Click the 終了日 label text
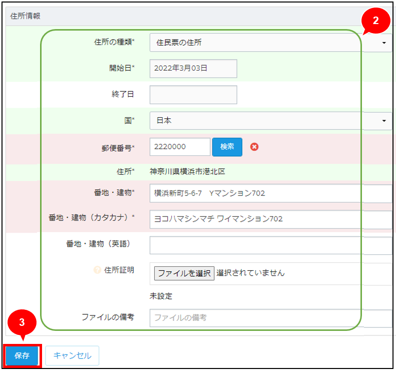The height and width of the screenshot is (372, 396). [x=123, y=94]
